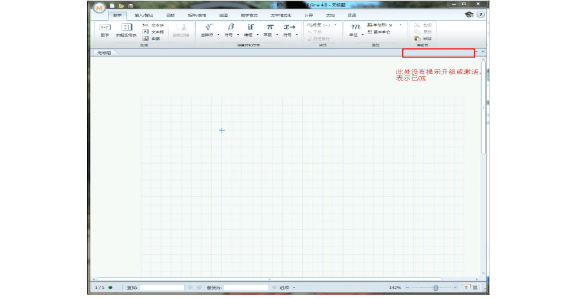Open the worksheet tab list arrow

pos(477,52)
